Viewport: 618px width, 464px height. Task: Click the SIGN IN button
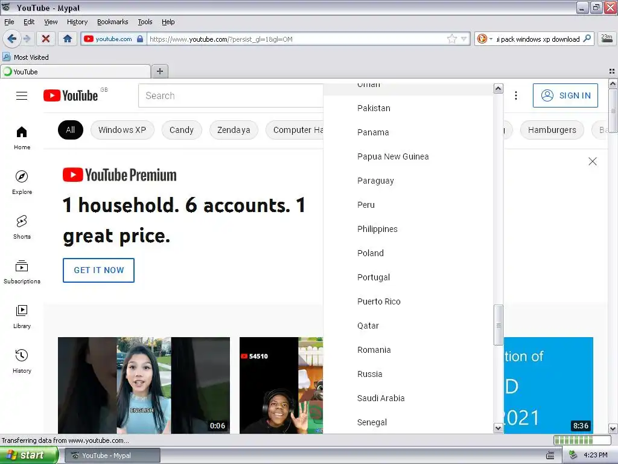tap(565, 95)
